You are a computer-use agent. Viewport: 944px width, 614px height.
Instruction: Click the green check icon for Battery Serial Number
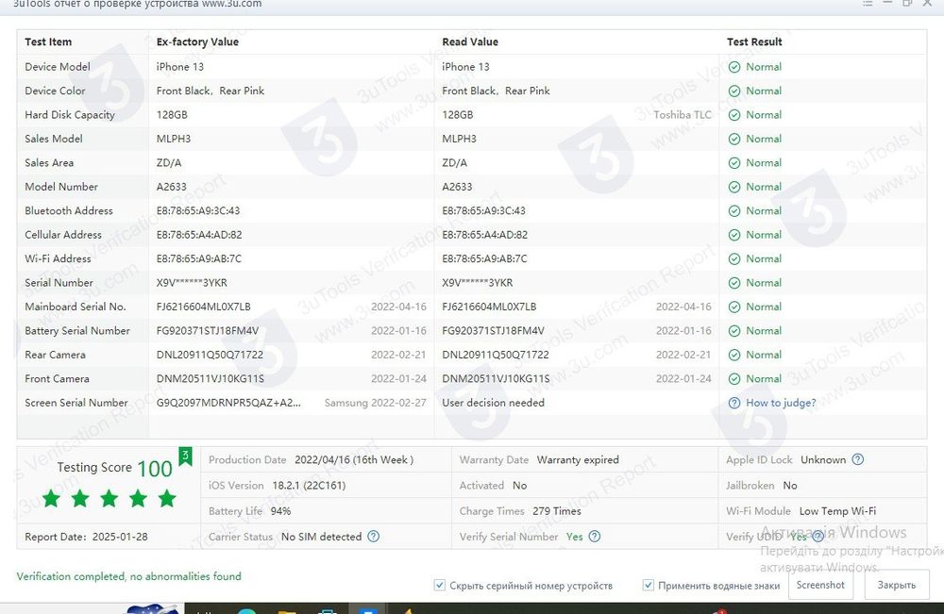(733, 331)
